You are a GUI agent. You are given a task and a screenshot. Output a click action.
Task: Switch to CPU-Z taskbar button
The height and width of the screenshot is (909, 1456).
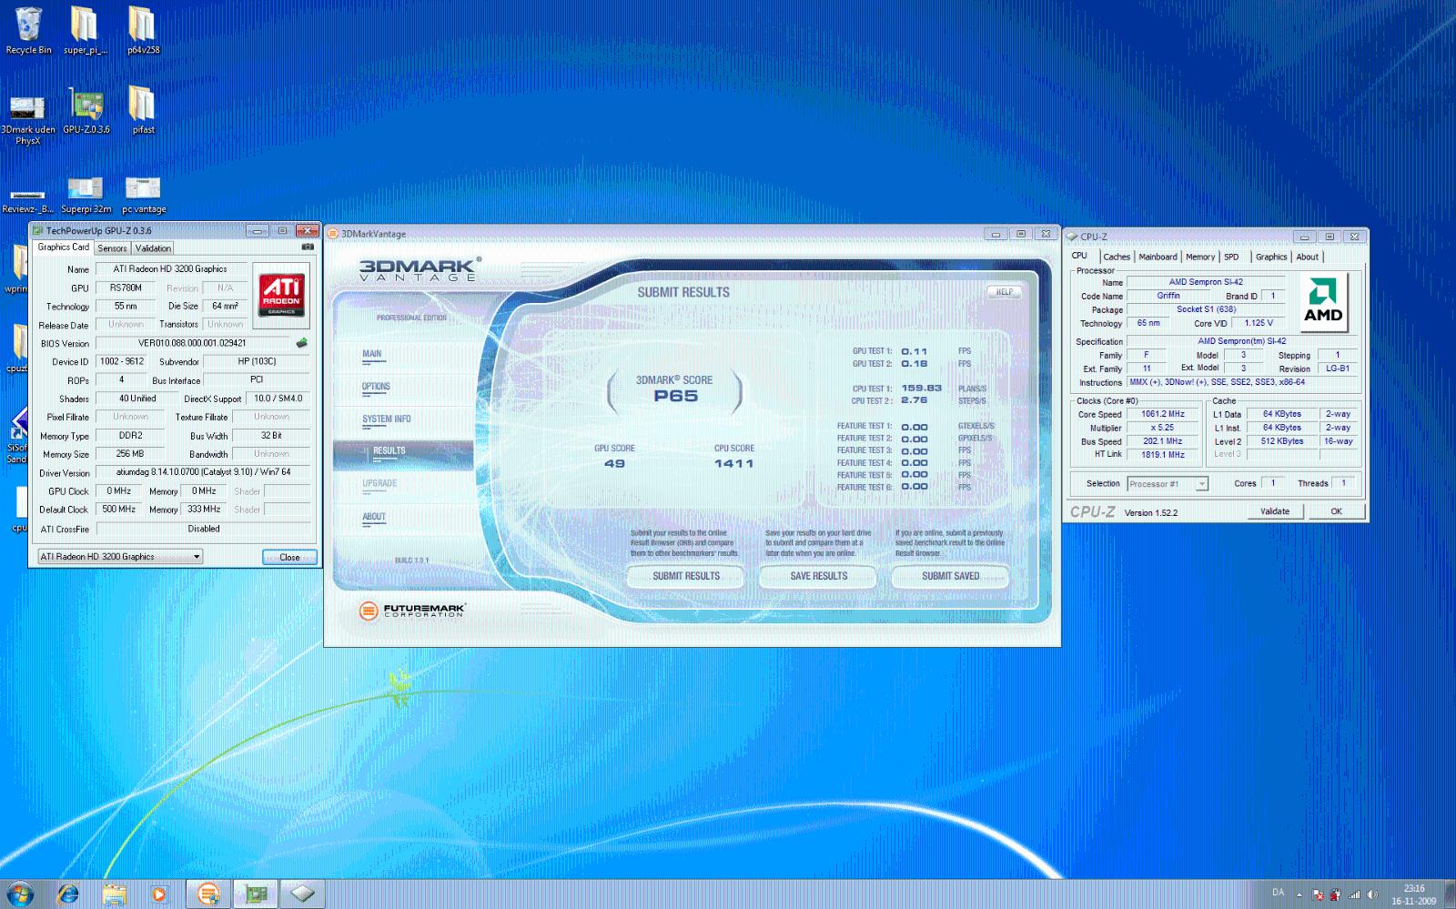click(x=303, y=894)
